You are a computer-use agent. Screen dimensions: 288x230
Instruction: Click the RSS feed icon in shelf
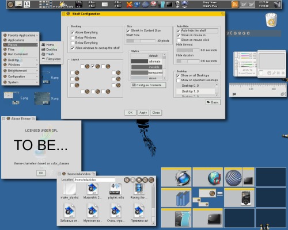pos(235,4)
